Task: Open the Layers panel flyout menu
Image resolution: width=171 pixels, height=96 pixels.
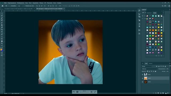Action: tap(170, 63)
